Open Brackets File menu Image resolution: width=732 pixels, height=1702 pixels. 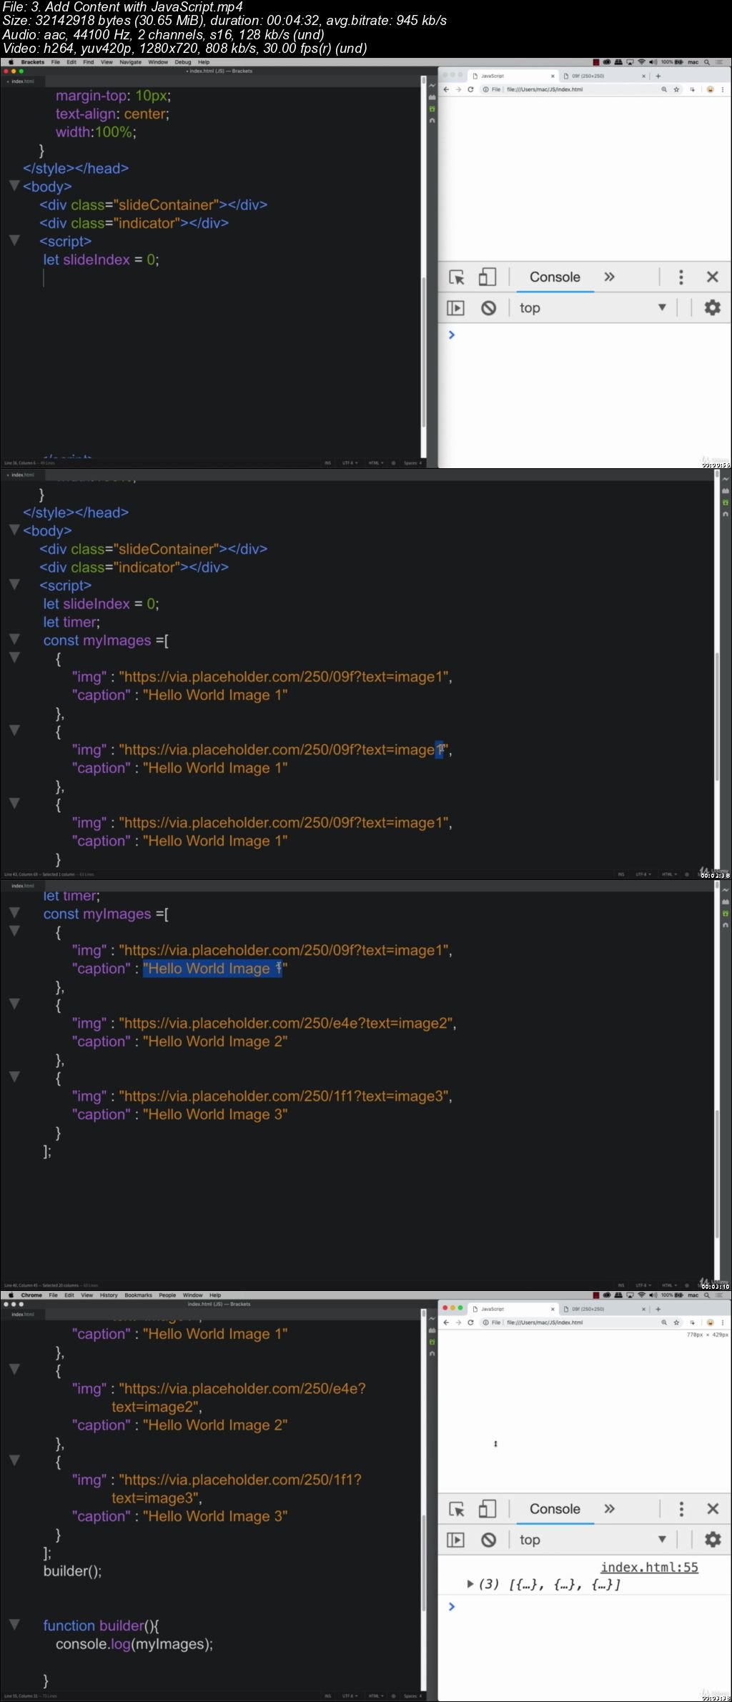[x=56, y=62]
